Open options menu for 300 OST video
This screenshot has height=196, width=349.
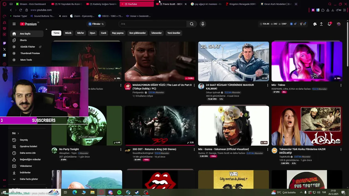[194, 149]
